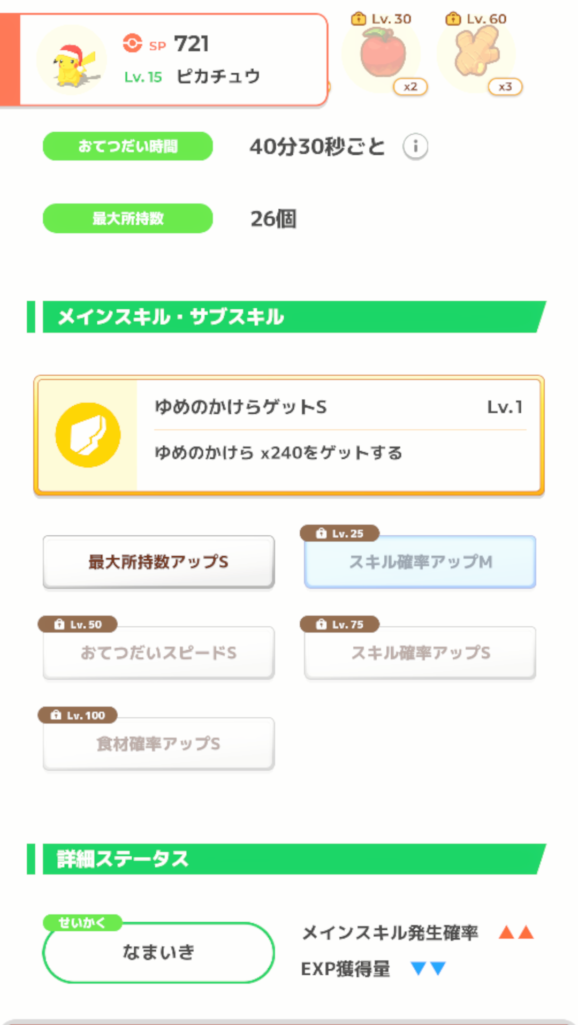Tap the Poké Ball SP icon

tap(132, 43)
